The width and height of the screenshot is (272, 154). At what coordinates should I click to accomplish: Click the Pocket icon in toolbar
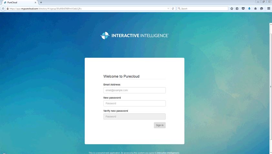tap(243, 9)
